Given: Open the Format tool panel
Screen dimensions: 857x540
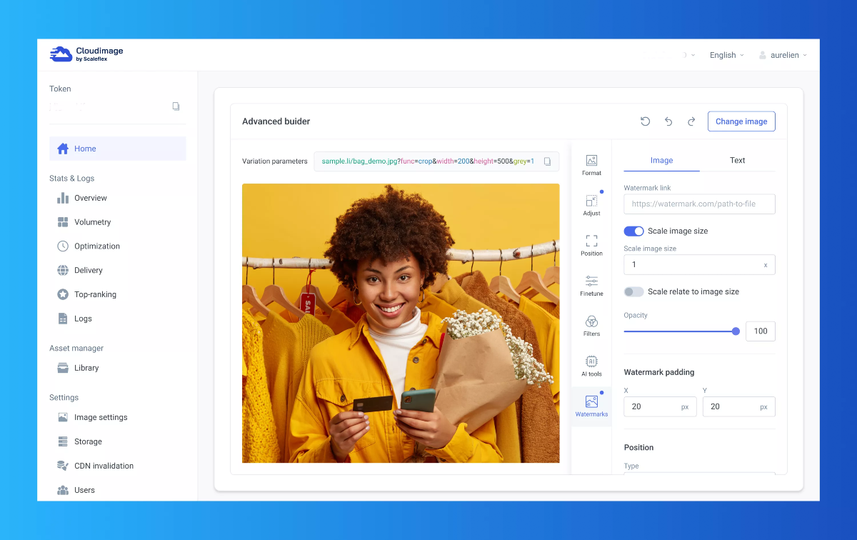Looking at the screenshot, I should point(591,164).
